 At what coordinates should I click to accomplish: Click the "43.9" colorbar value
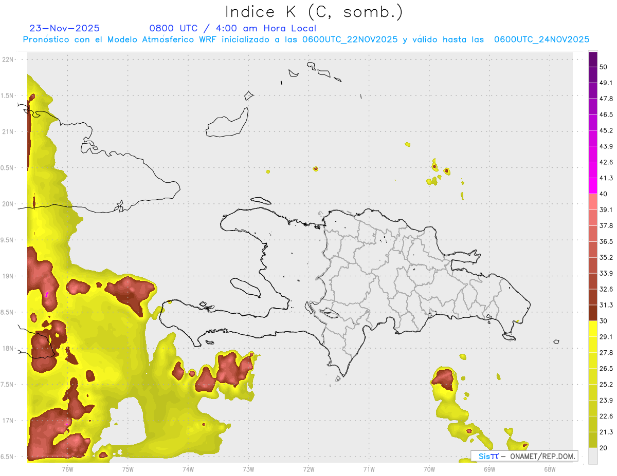pos(606,146)
